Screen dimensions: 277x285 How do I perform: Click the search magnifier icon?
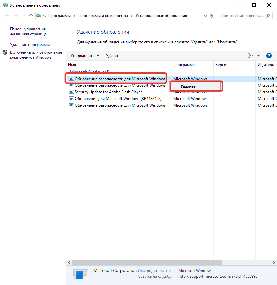pos(268,16)
